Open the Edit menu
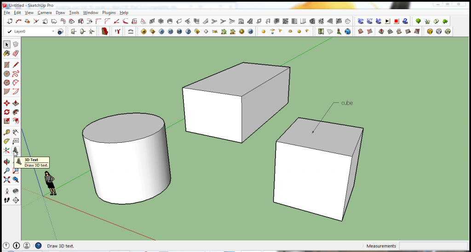This screenshot has height=252, width=471. [17, 12]
